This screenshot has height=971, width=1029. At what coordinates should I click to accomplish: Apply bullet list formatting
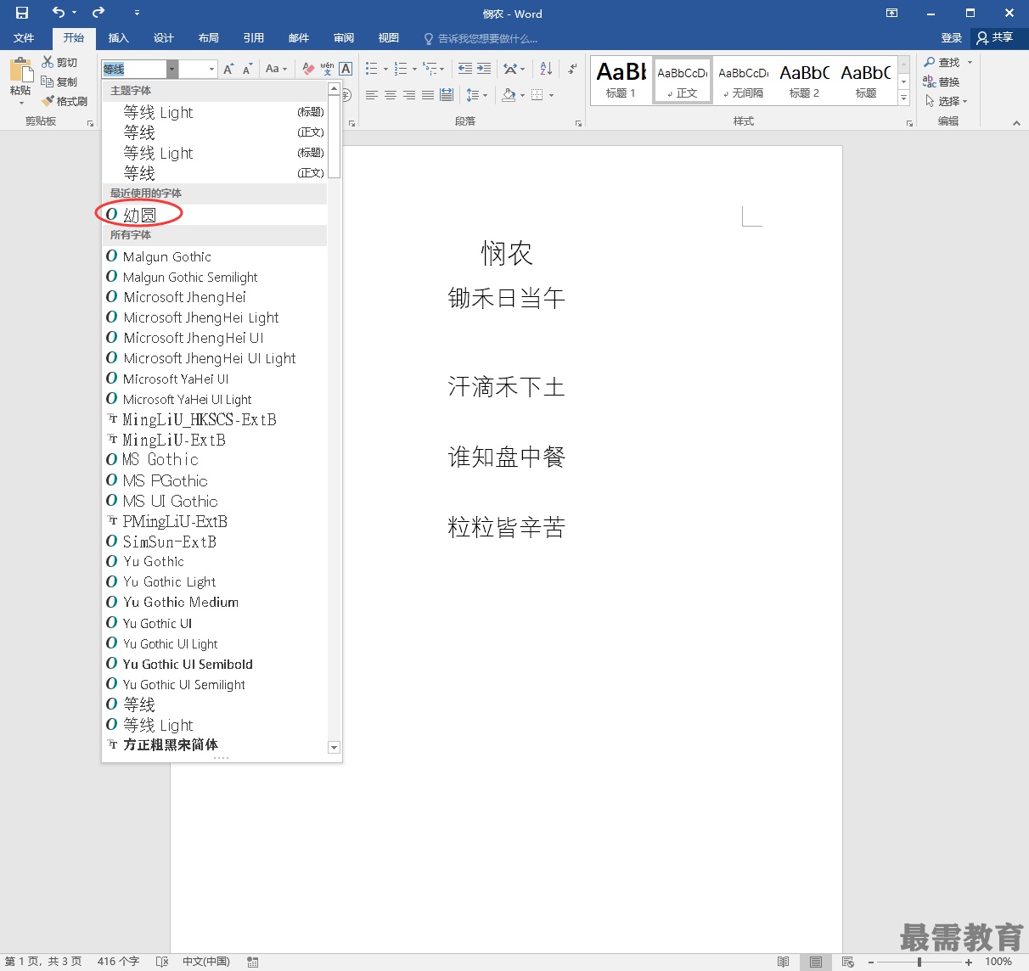pyautogui.click(x=371, y=69)
